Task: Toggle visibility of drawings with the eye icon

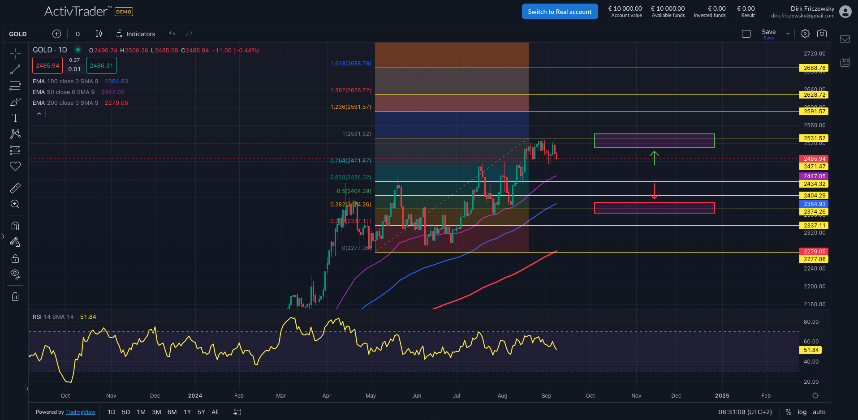Action: [x=15, y=274]
